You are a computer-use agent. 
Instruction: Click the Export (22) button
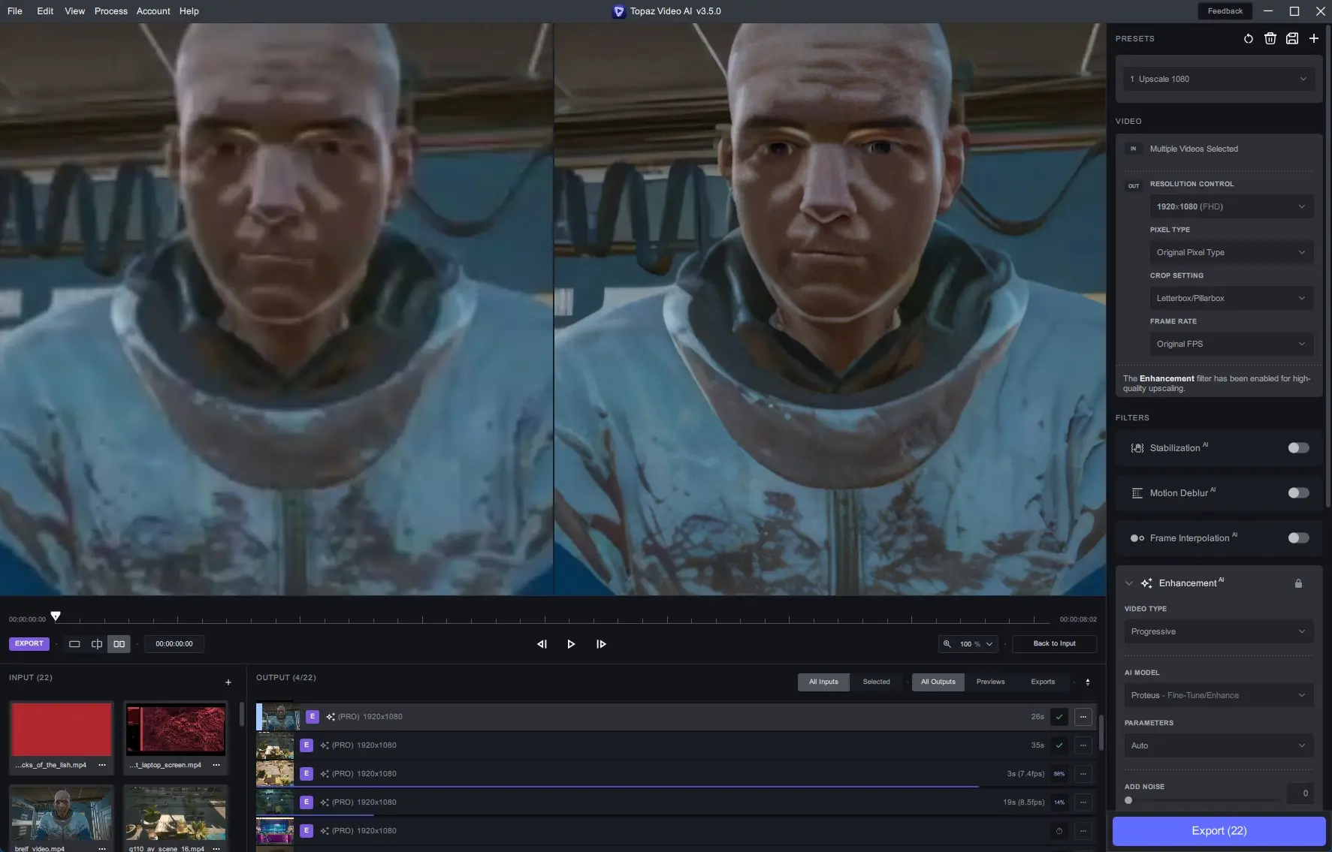tap(1219, 831)
